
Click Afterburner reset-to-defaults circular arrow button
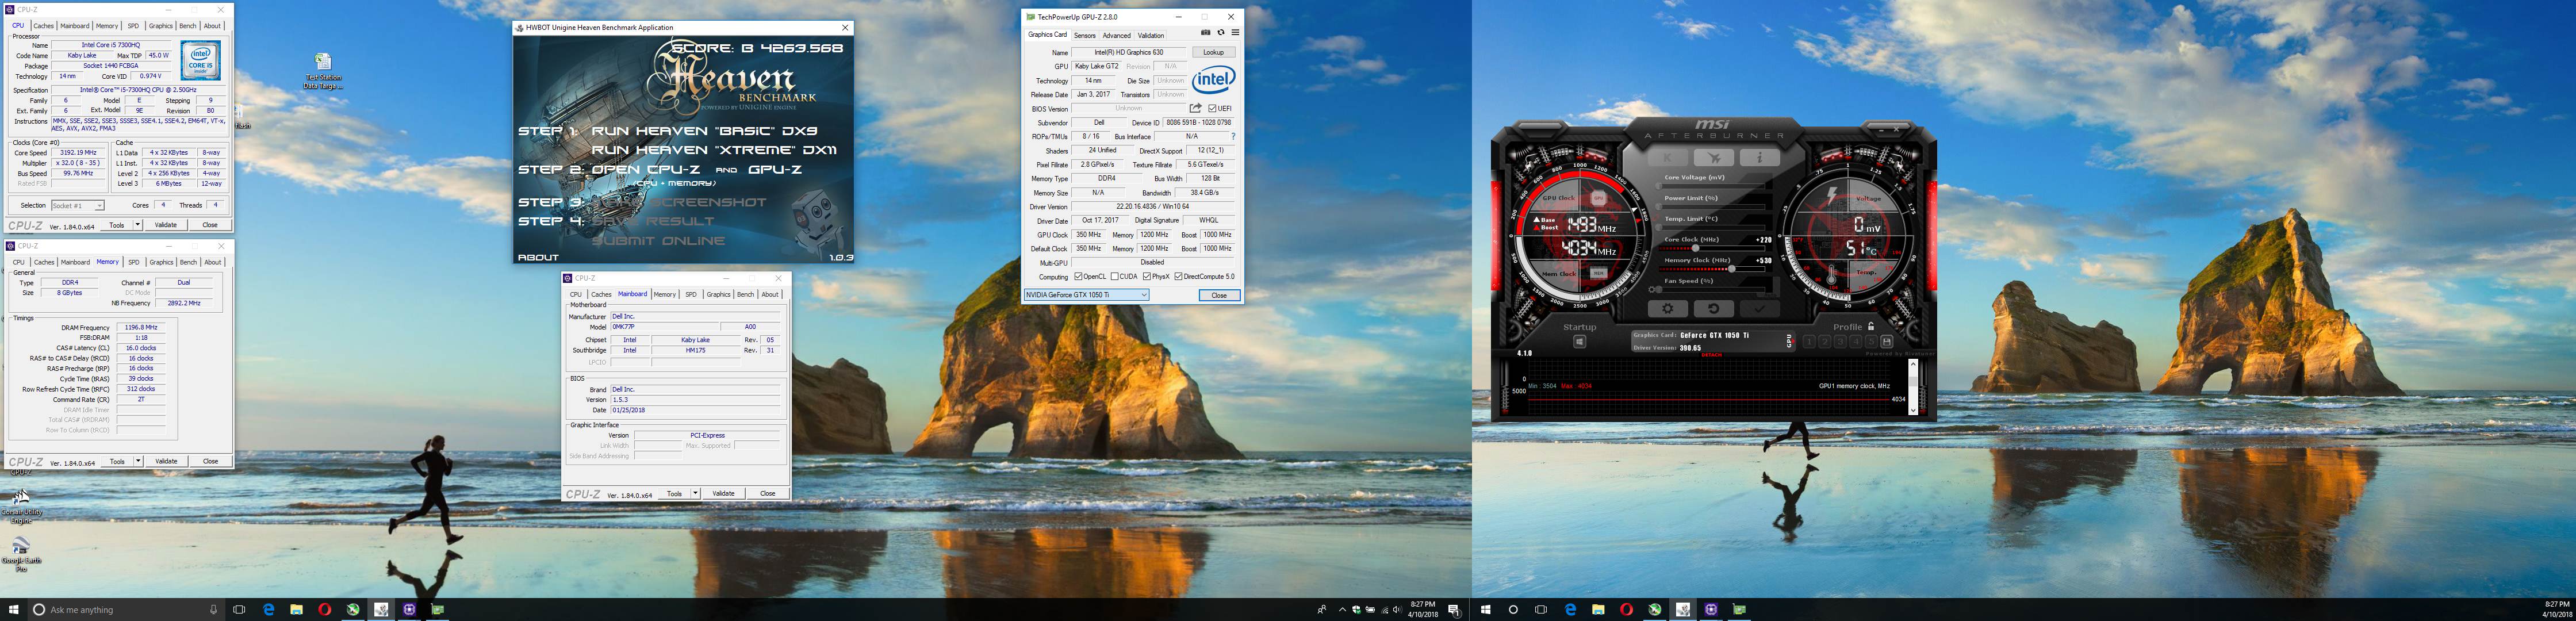pos(1713,309)
